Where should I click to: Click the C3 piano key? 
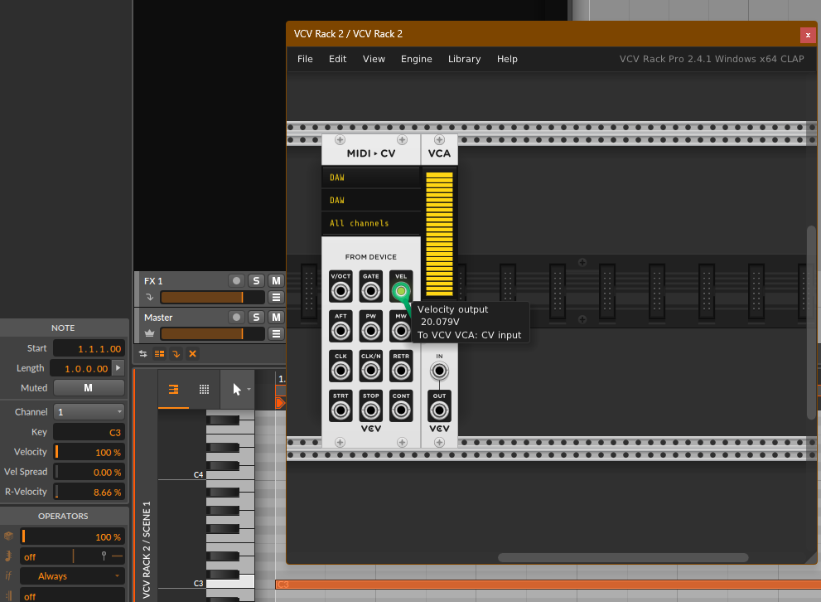tap(230, 581)
